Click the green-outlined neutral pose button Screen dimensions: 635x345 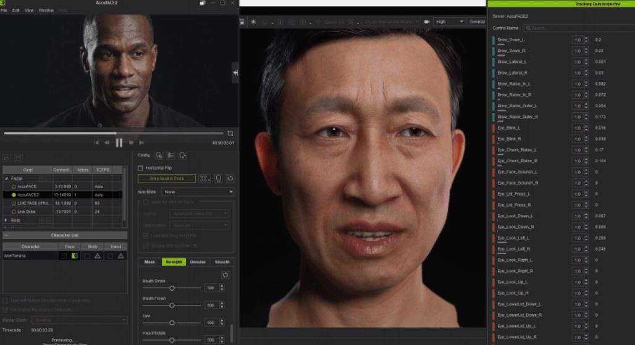coord(166,178)
